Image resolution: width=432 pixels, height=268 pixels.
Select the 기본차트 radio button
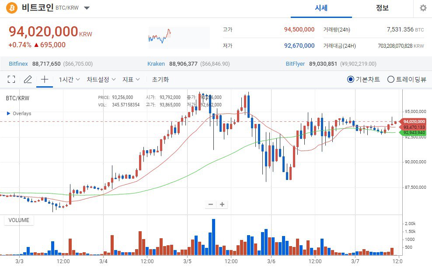(x=350, y=80)
